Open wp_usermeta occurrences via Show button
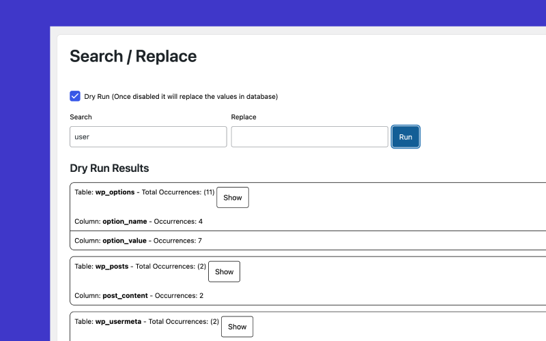This screenshot has width=546, height=341. 237,327
